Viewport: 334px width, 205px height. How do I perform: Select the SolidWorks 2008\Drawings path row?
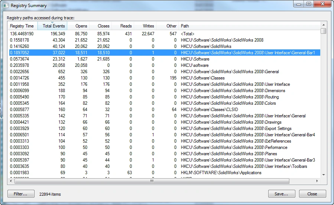165,122
